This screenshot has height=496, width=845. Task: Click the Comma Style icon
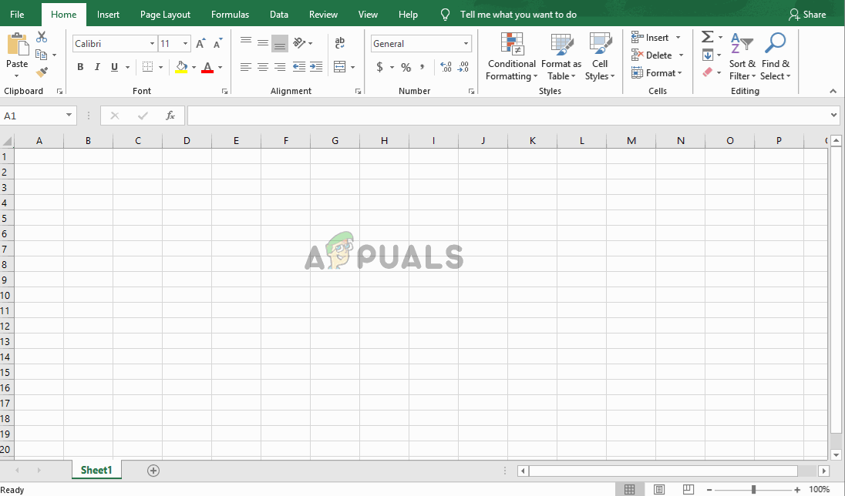pos(423,68)
